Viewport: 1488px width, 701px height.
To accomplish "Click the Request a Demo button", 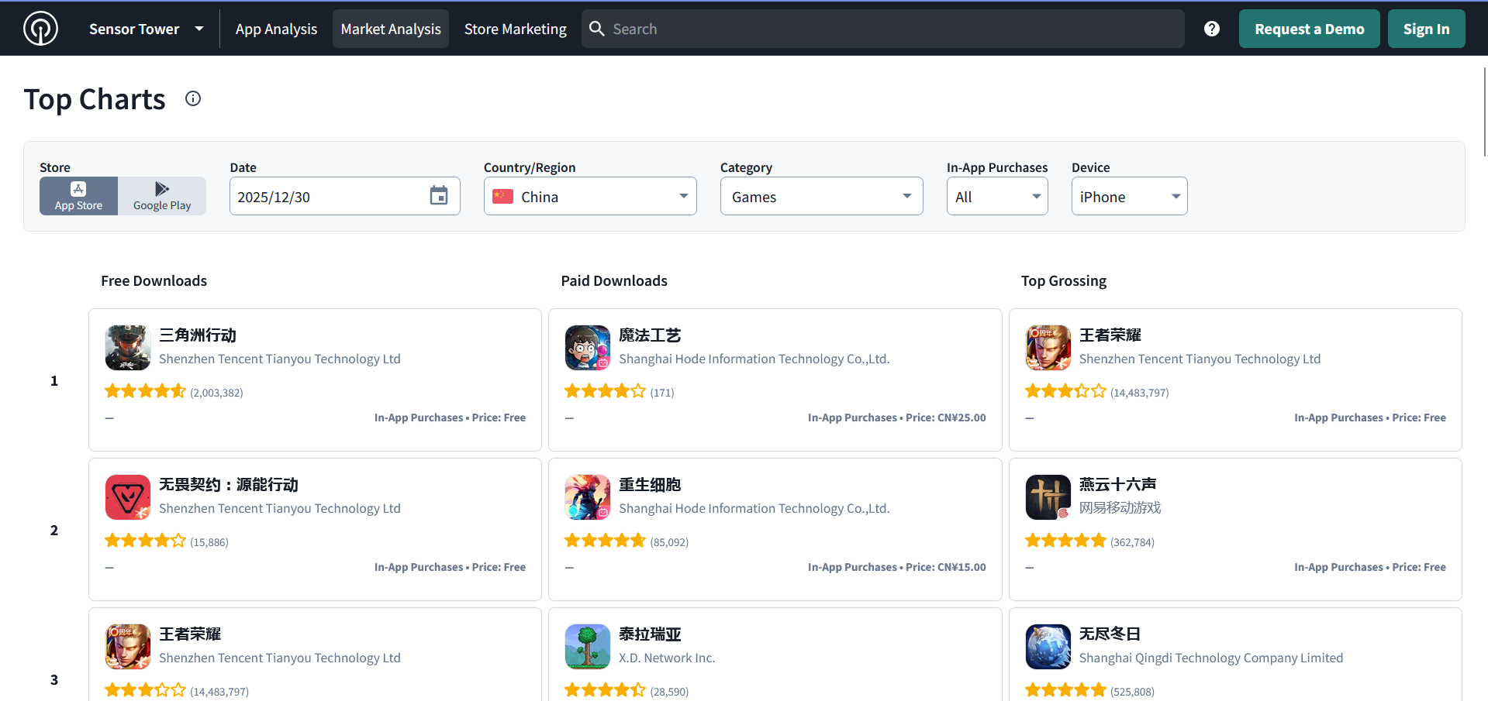I will click(x=1309, y=29).
